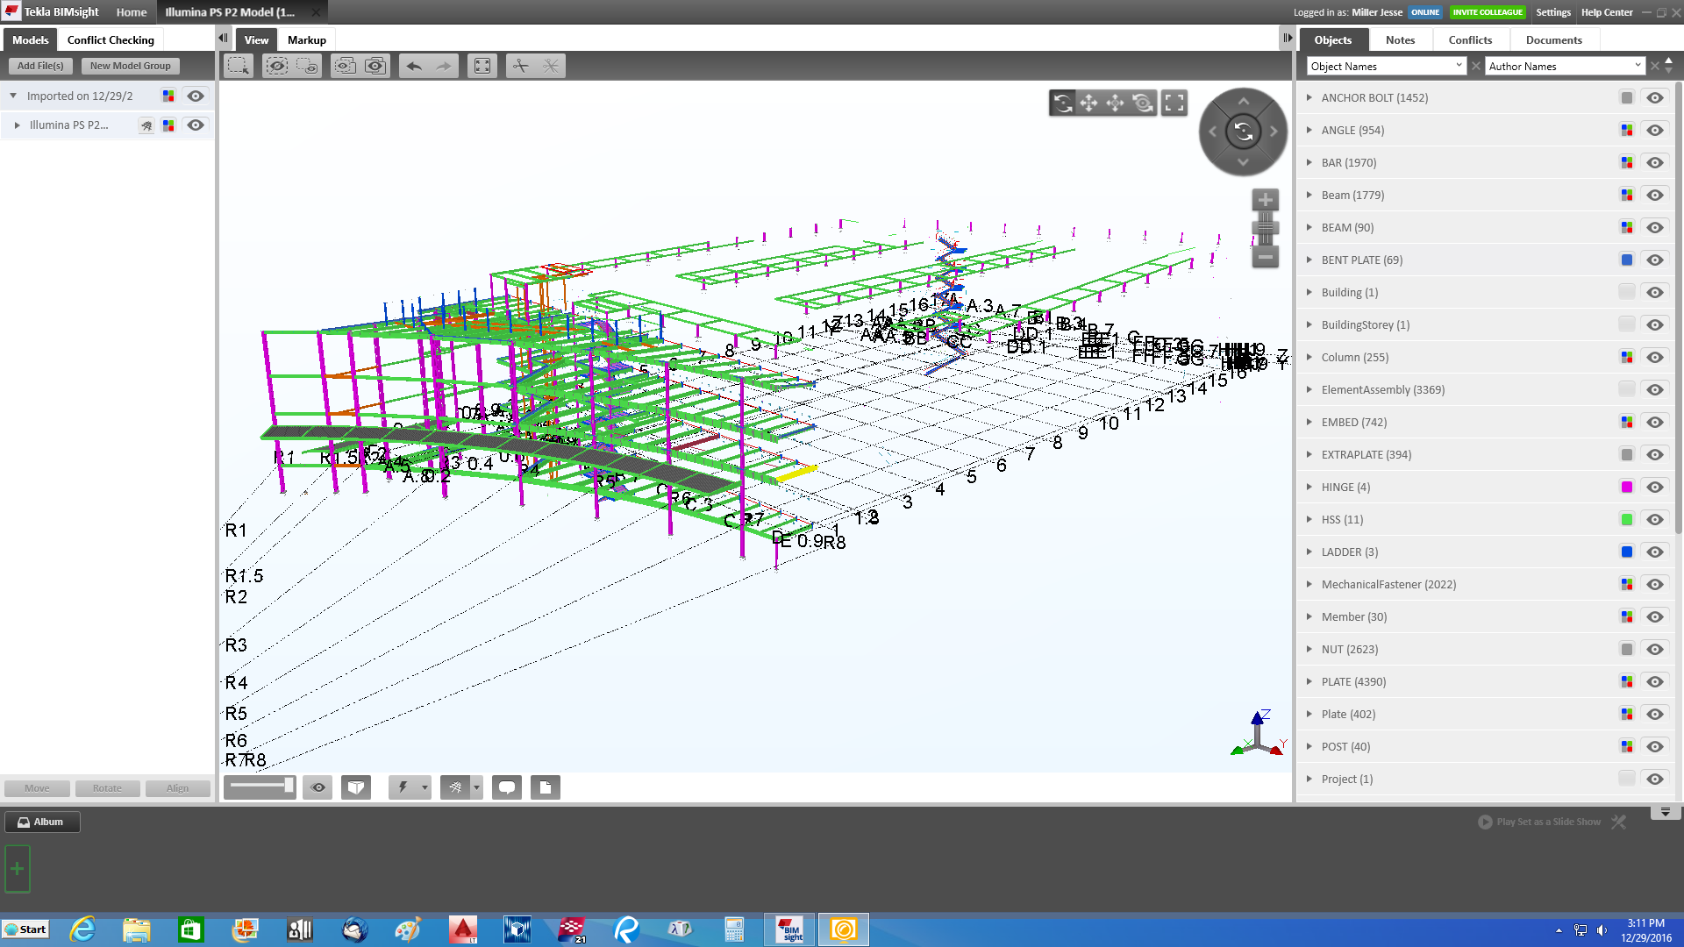The image size is (1684, 947).
Task: Expand the MechanicalFastener (2022) group
Action: pos(1309,584)
